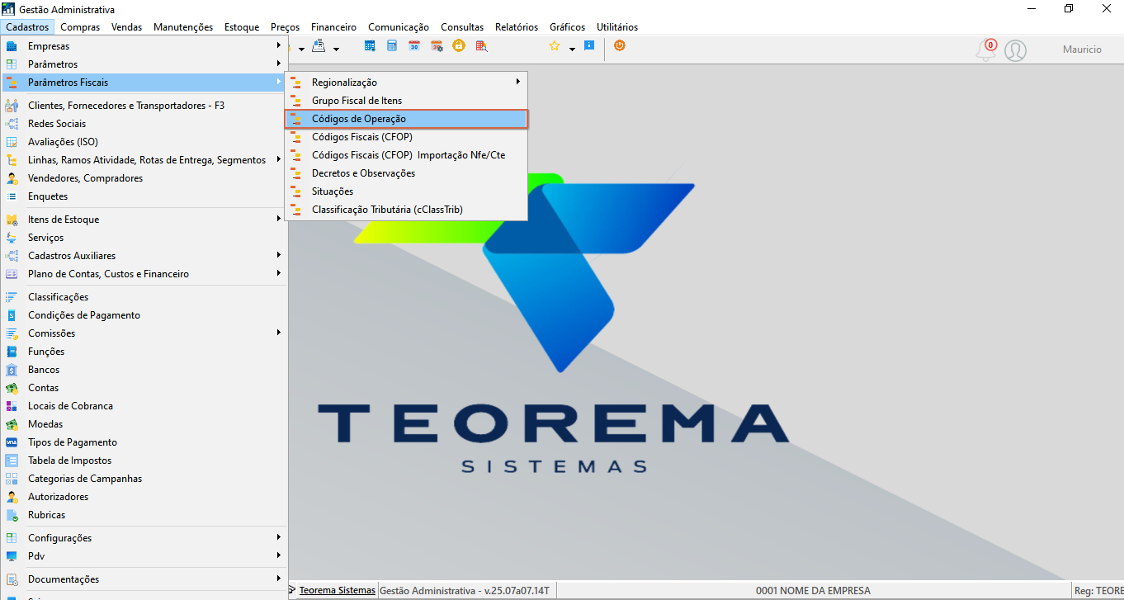
Task: Expand the Regionalização submenu
Action: point(406,83)
